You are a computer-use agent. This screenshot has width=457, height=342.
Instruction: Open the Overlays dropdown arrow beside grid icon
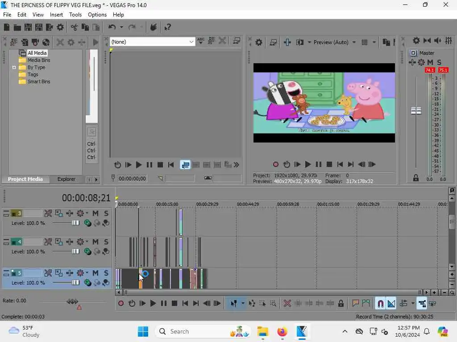click(374, 42)
